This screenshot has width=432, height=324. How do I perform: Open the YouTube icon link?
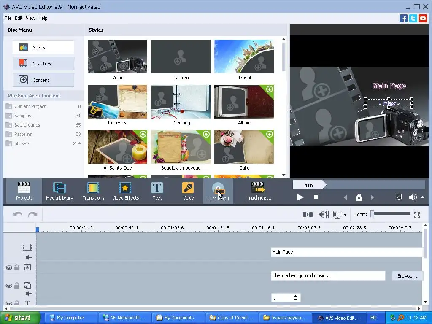pyautogui.click(x=423, y=19)
